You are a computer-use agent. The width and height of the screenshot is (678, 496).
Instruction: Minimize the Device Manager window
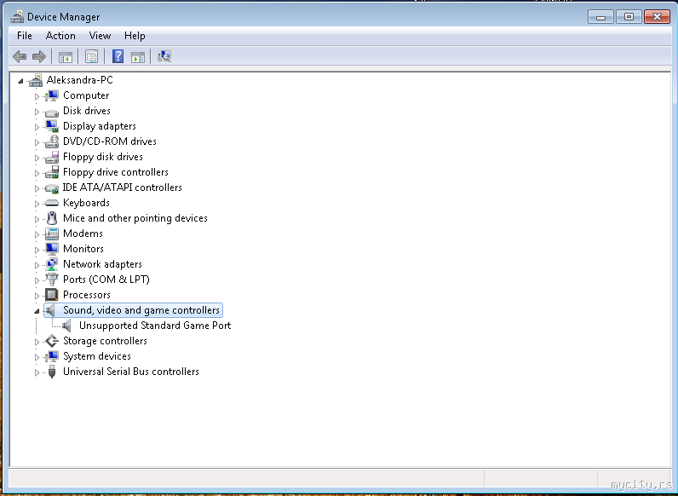coord(600,17)
